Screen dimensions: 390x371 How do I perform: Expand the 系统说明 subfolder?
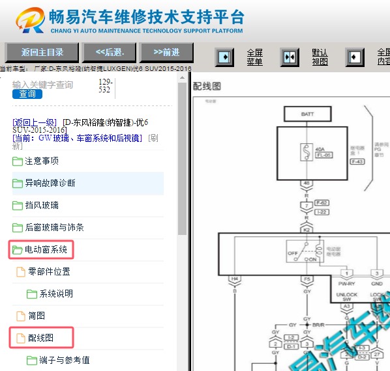56,294
